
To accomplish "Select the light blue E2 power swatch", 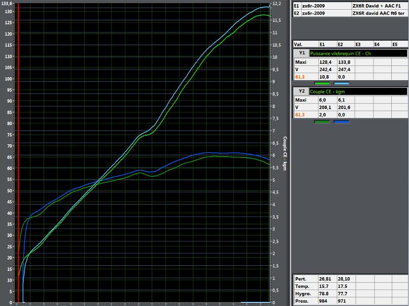I will click(341, 84).
